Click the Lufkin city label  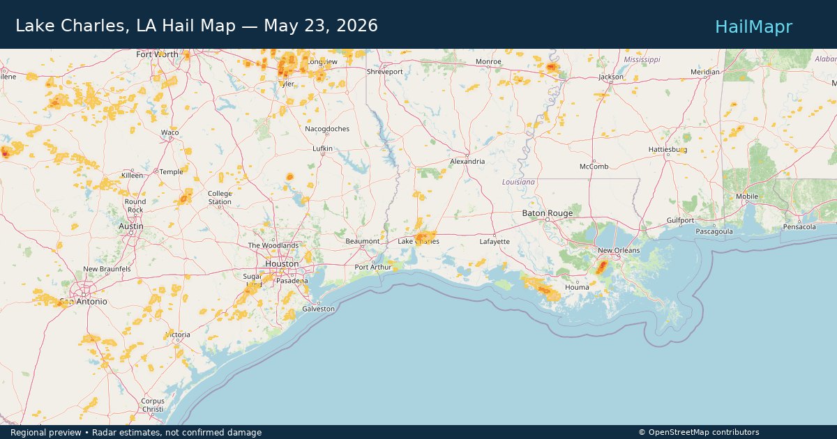tap(322, 148)
